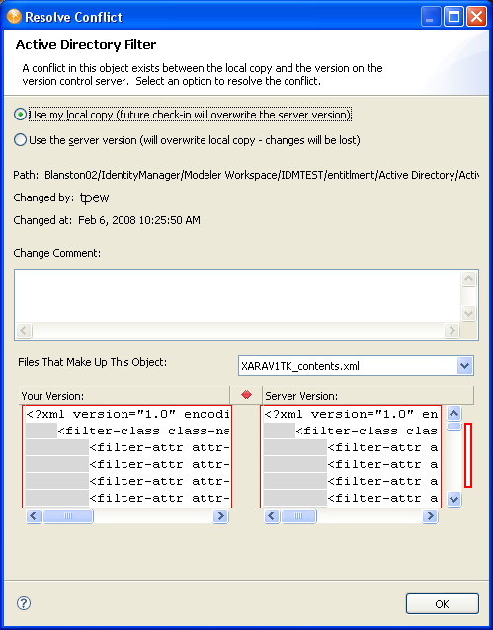The width and height of the screenshot is (493, 630).
Task: Close the Resolve Conflict dialog
Action: coord(476,17)
